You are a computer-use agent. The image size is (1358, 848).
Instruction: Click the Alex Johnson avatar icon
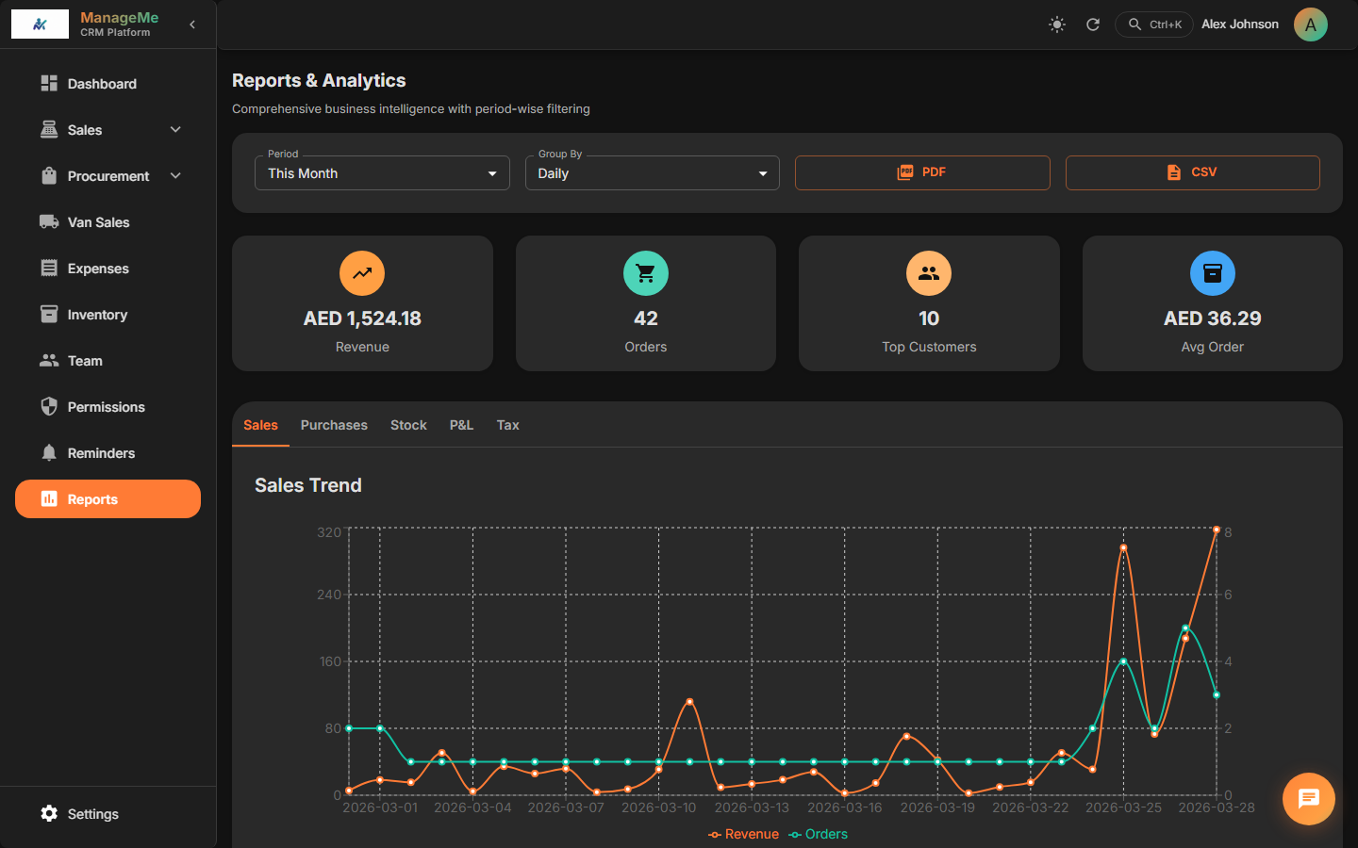(1310, 24)
